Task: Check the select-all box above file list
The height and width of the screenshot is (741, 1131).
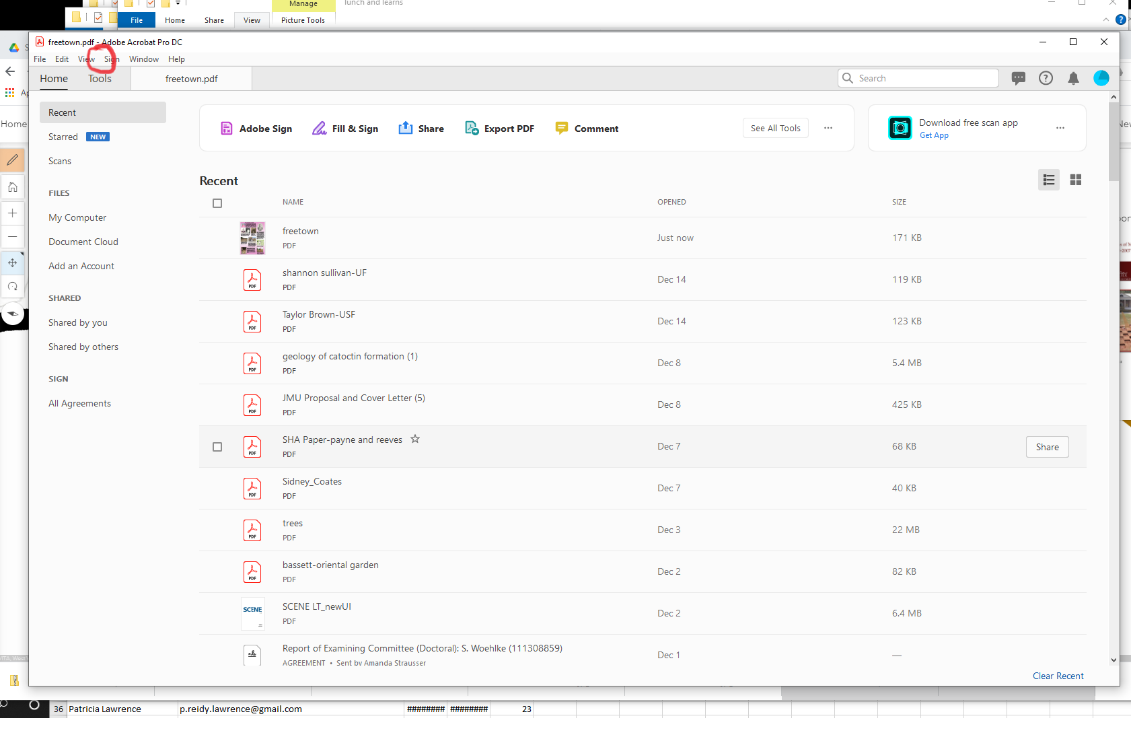Action: pos(217,203)
